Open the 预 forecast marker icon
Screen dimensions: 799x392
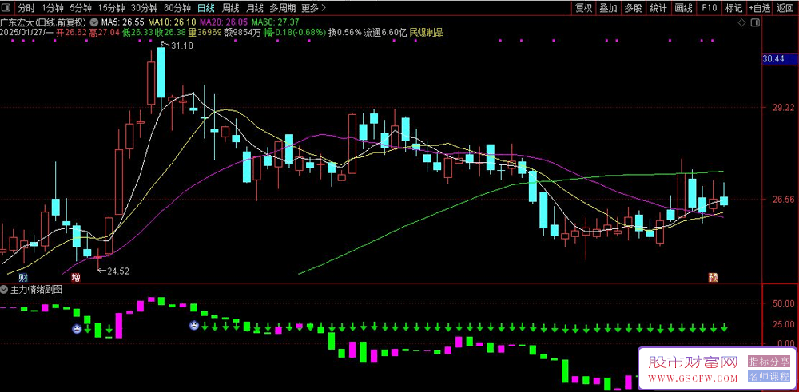point(714,278)
